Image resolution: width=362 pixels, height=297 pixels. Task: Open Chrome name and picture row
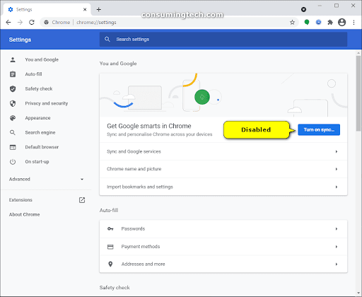coord(223,169)
